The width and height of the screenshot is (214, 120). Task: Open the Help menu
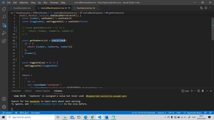[x=63, y=3]
